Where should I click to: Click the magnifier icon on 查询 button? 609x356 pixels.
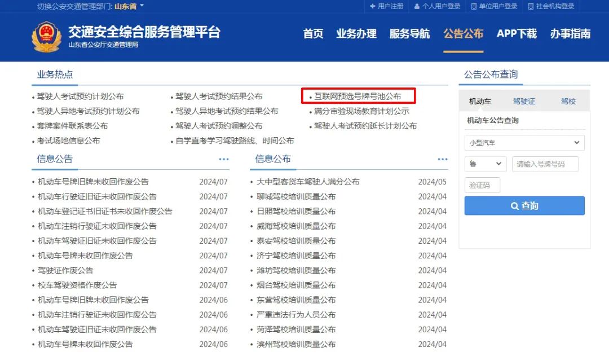coord(514,205)
